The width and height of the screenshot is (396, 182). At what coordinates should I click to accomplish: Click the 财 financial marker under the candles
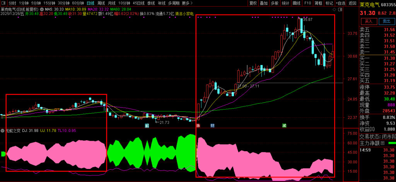(212, 126)
